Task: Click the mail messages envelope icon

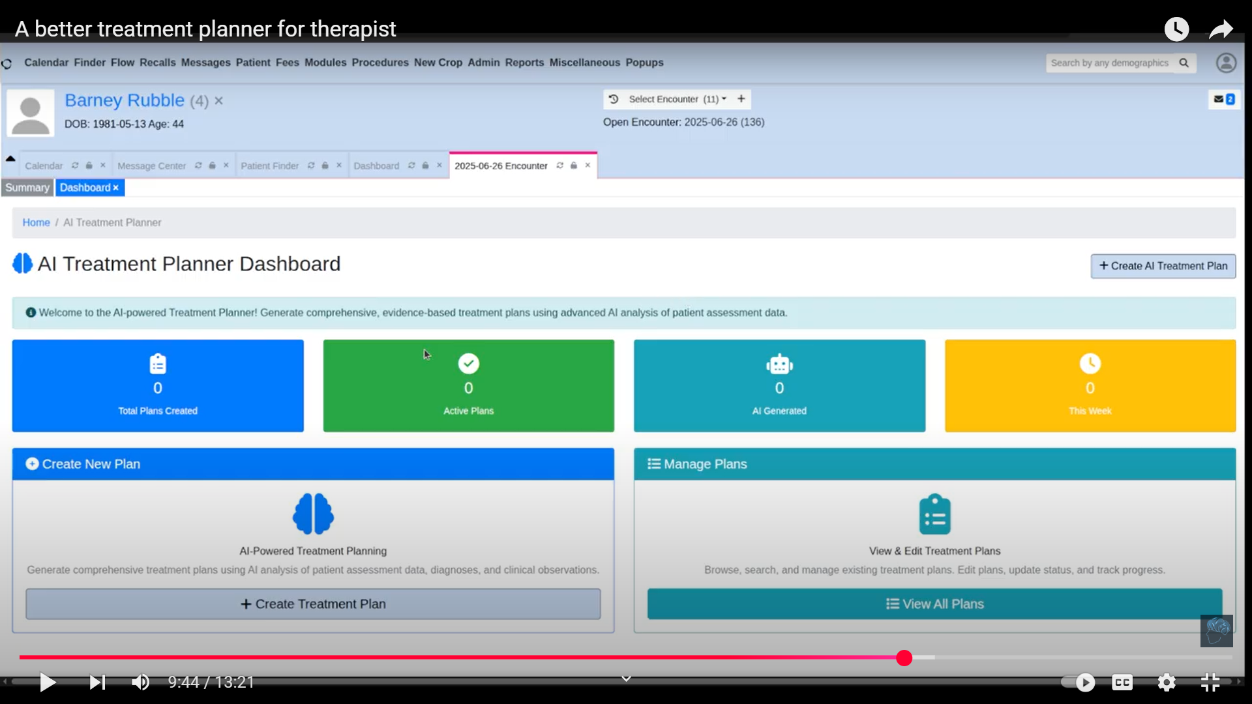Action: pos(1218,99)
